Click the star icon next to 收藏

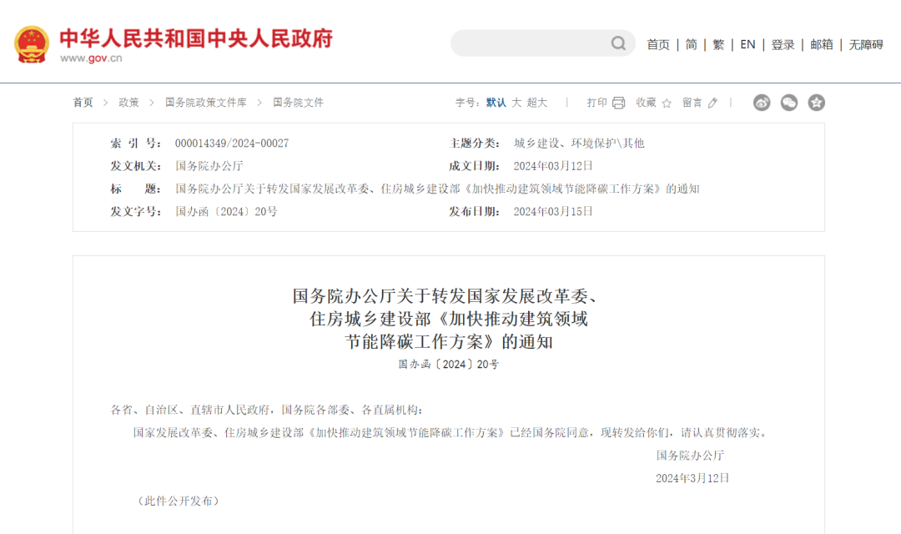pos(667,103)
